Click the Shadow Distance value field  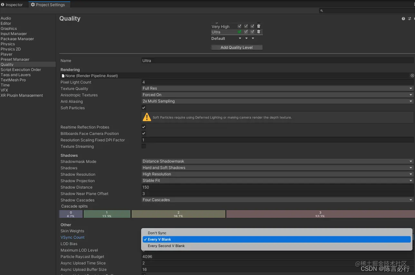click(x=277, y=187)
